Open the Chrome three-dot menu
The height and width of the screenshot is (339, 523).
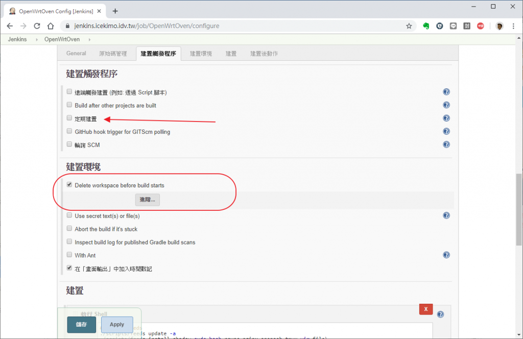point(513,26)
